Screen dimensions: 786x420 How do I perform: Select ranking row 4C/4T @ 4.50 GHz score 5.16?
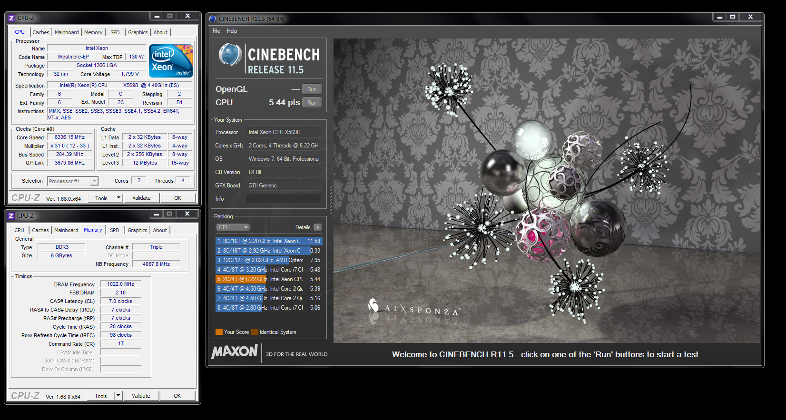click(x=269, y=298)
